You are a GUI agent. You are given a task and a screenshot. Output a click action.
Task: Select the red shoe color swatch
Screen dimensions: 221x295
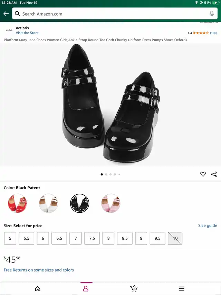click(x=17, y=203)
